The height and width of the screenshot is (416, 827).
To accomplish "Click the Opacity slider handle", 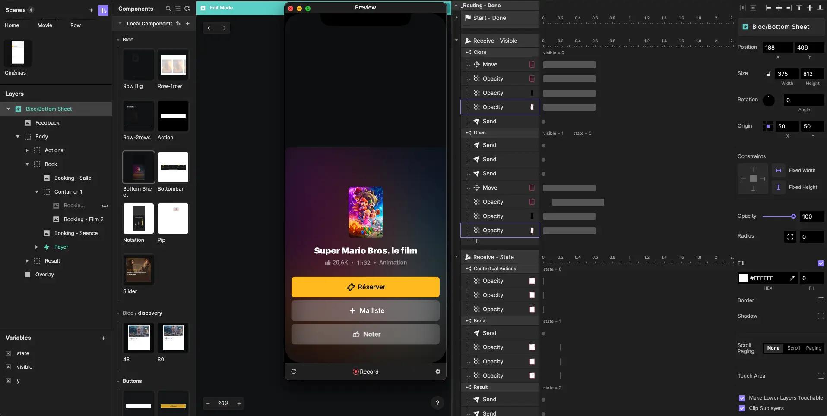I will coord(793,216).
